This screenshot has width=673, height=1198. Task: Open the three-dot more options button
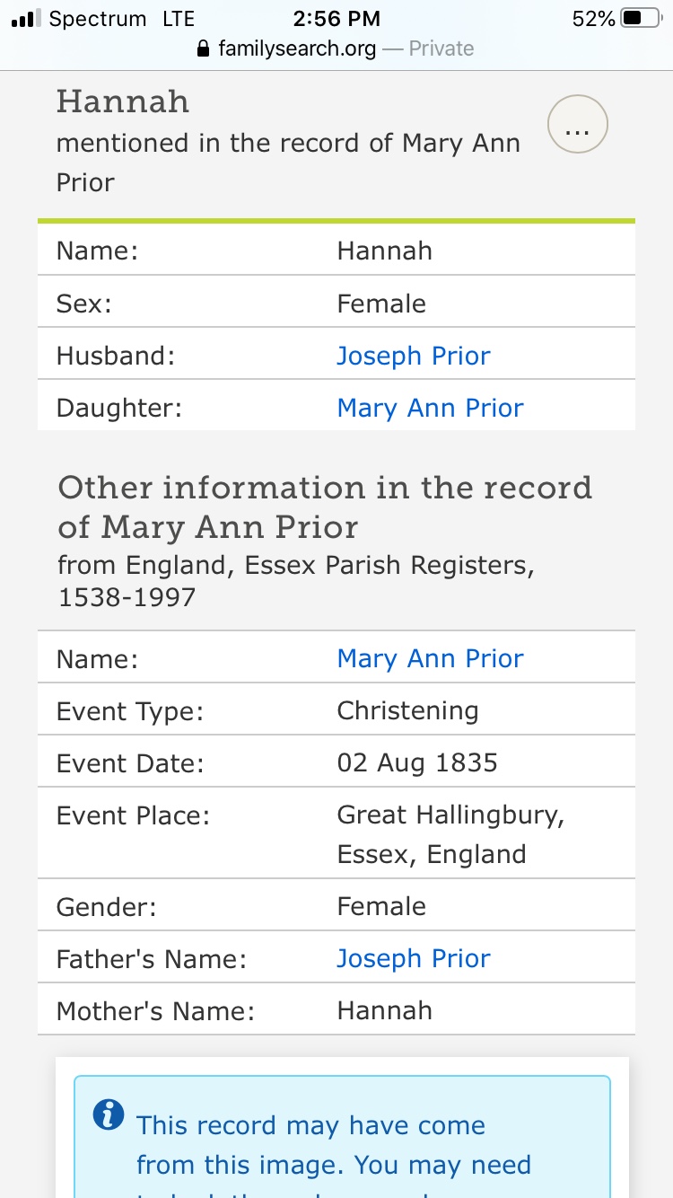point(577,128)
